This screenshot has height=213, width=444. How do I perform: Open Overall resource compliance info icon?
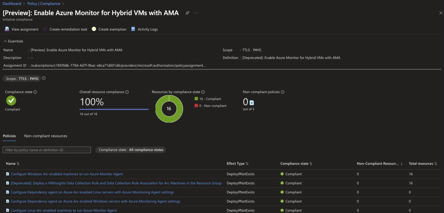127,92
